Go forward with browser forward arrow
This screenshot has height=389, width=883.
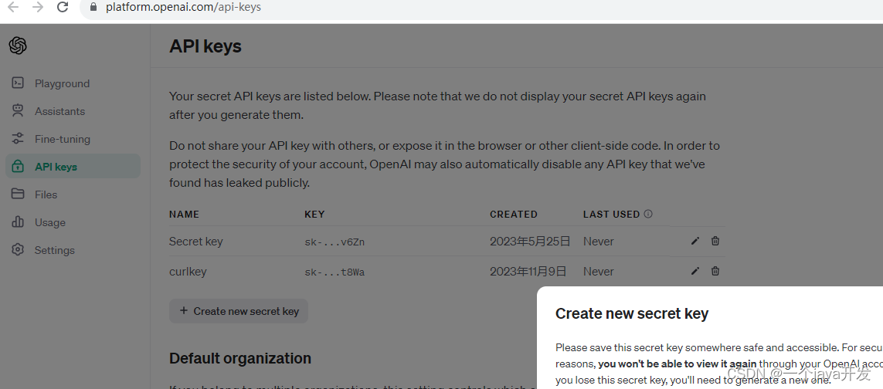pyautogui.click(x=38, y=7)
